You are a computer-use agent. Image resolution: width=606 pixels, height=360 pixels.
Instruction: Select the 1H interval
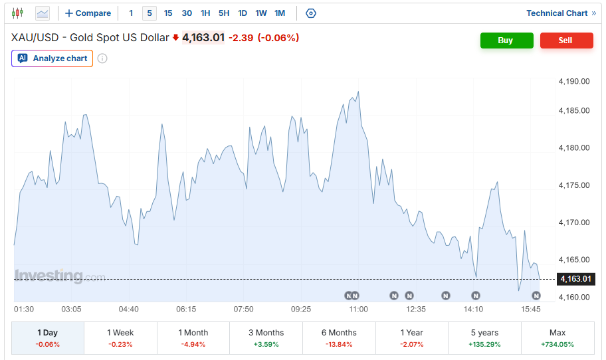pos(205,13)
